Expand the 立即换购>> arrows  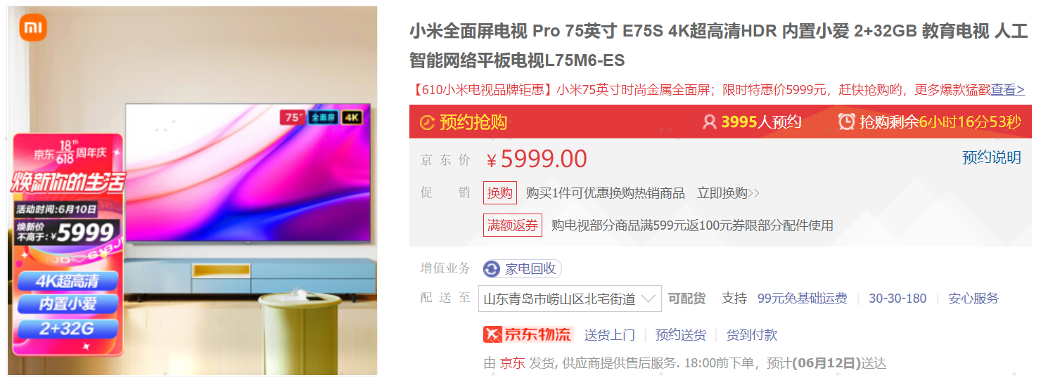pyautogui.click(x=754, y=193)
